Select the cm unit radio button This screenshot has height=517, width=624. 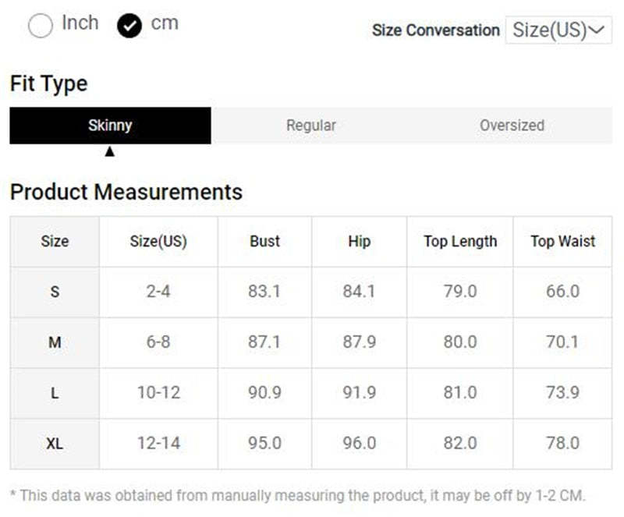[x=129, y=27]
